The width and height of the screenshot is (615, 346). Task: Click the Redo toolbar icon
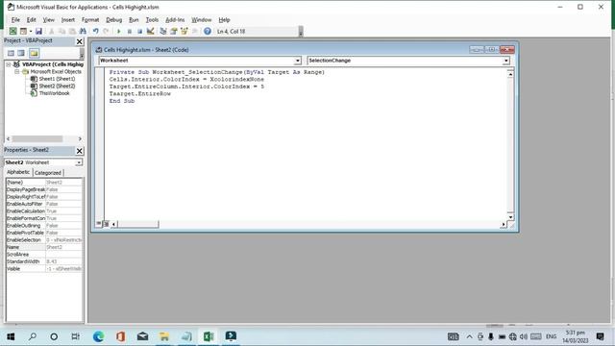[106, 31]
